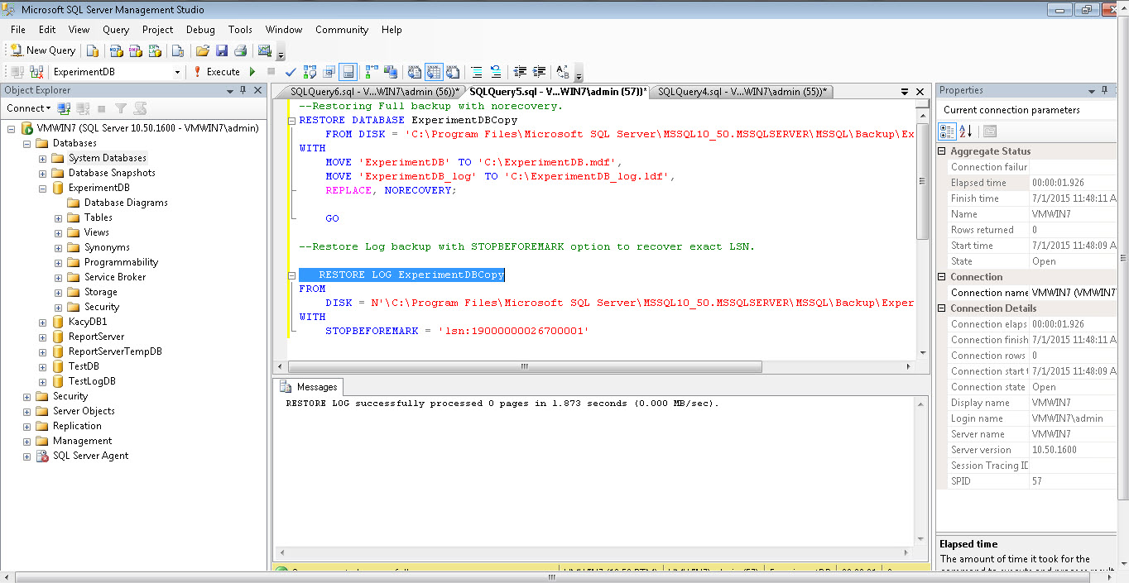Screen dimensions: 1129x583
Task: Open the Tools menu
Action: click(x=240, y=29)
